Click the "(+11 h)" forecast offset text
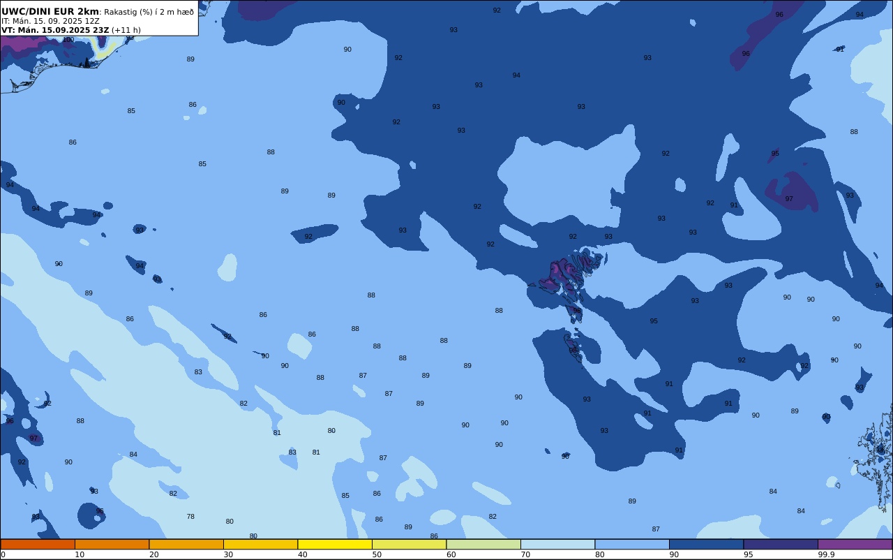The image size is (893, 560). (126, 30)
